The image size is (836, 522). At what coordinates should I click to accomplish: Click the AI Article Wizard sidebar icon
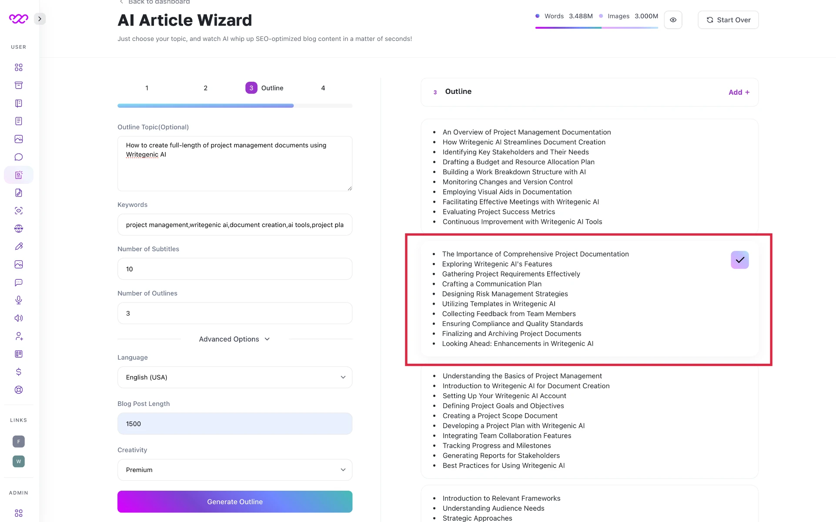[x=19, y=175]
